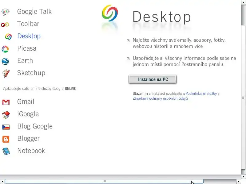Open the Blog Google link
The image size is (246, 184).
click(x=35, y=126)
